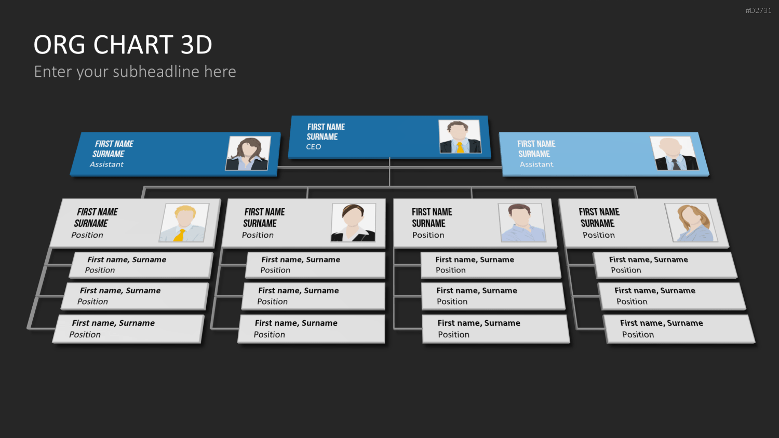Select first subordinate box under the blond man's card
The image size is (779, 438).
click(141, 265)
